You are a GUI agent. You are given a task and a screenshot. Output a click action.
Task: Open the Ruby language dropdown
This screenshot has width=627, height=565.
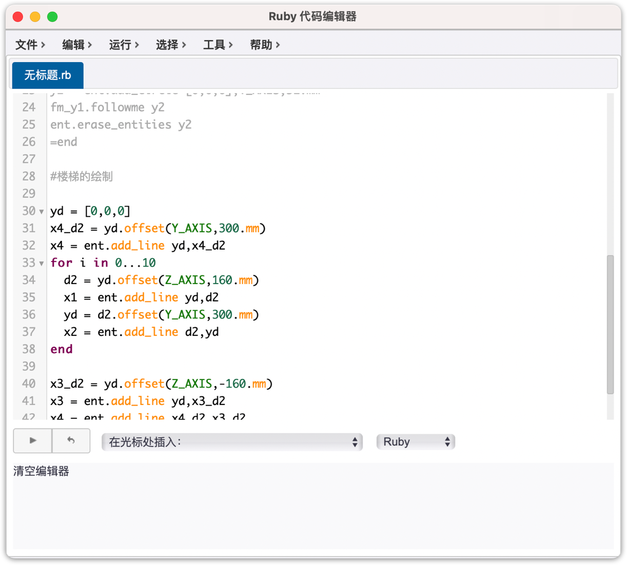coord(416,442)
